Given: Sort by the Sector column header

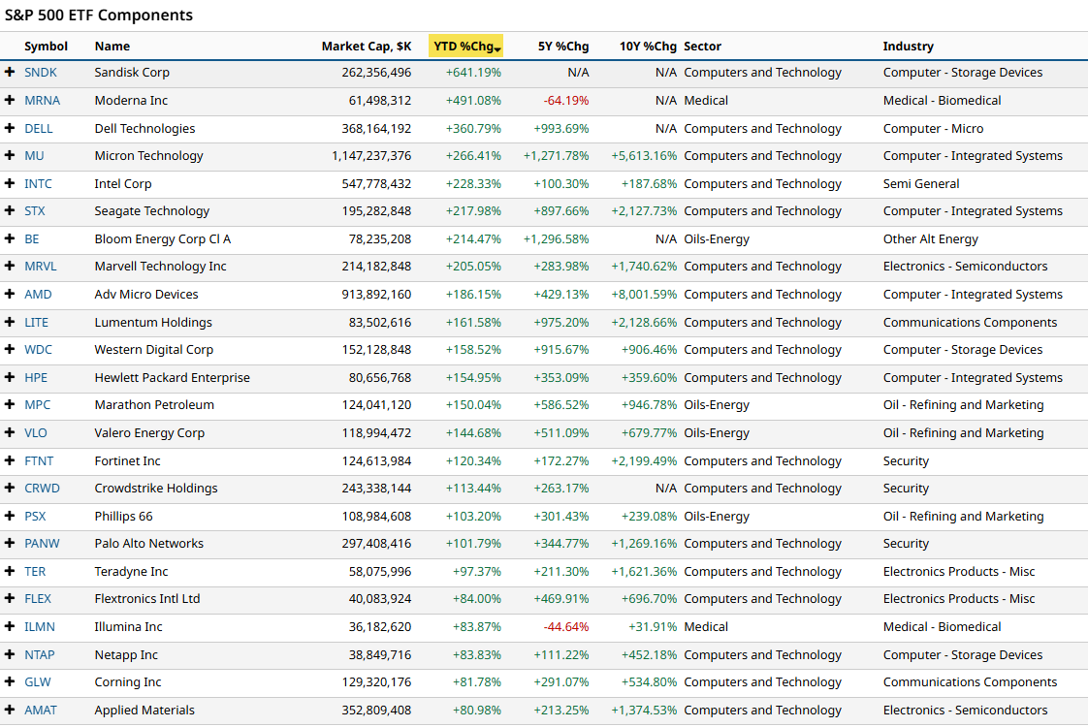Looking at the screenshot, I should [702, 46].
